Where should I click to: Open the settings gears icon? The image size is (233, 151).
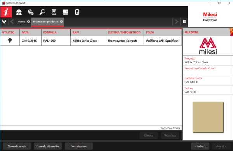(30, 12)
